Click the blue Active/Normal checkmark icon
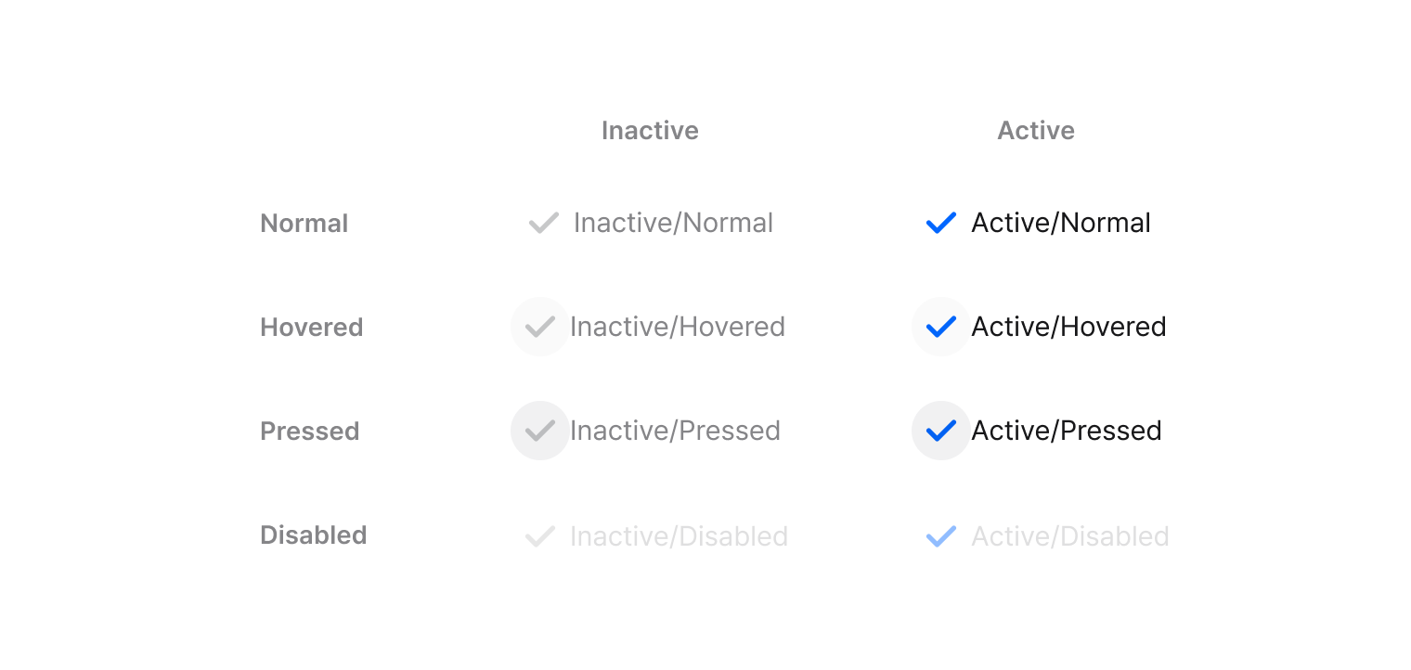This screenshot has width=1411, height=670. click(940, 224)
